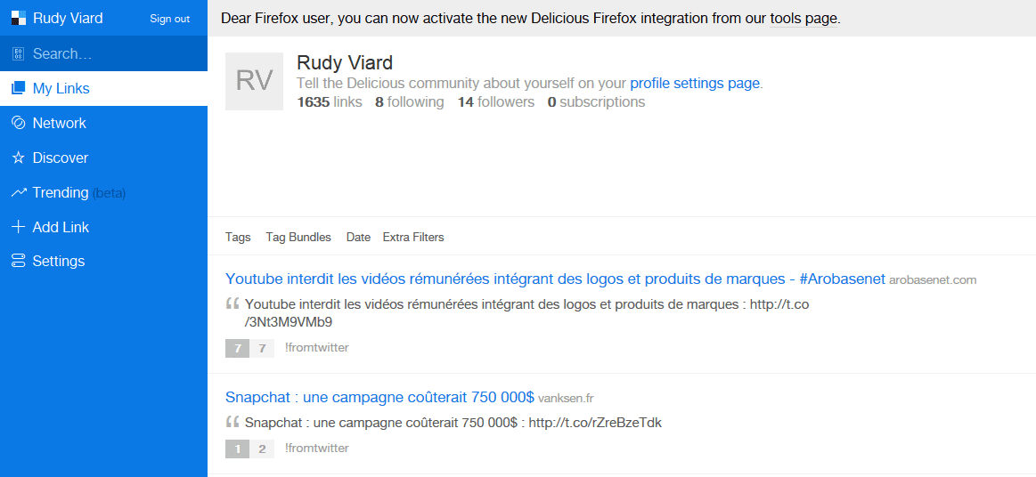The image size is (1036, 477).
Task: Click the Add Link plus icon
Action: pos(19,227)
